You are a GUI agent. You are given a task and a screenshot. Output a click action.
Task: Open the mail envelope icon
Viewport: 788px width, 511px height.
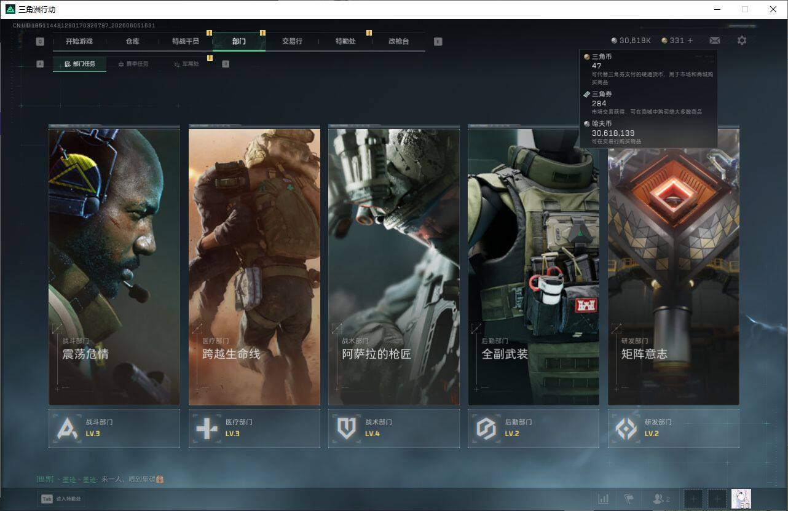click(x=714, y=41)
